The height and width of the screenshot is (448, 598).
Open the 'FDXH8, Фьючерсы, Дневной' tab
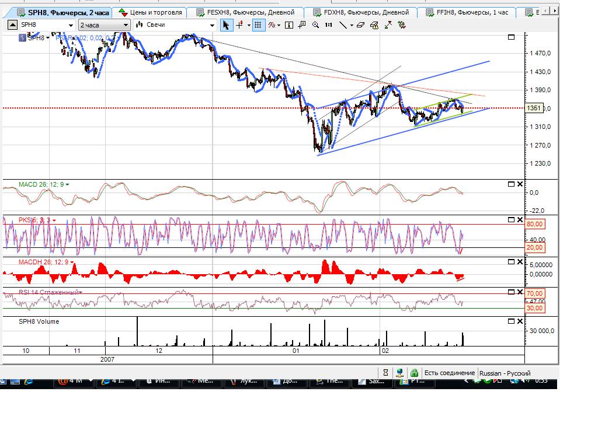(361, 13)
